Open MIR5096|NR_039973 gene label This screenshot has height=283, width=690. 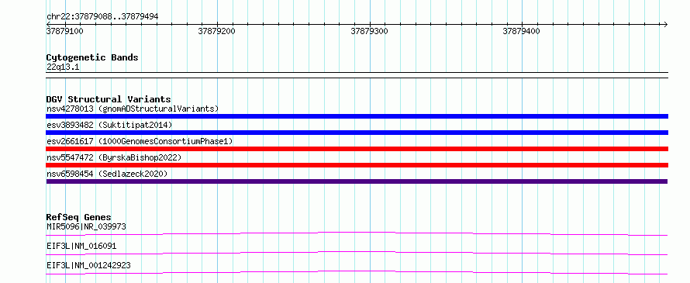[x=86, y=226]
